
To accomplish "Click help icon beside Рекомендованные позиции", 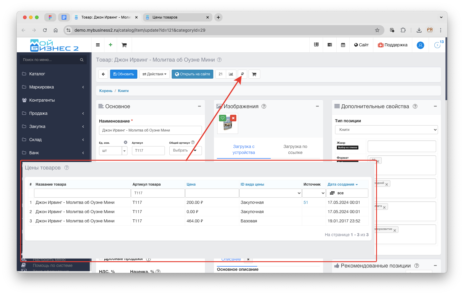I will [417, 266].
